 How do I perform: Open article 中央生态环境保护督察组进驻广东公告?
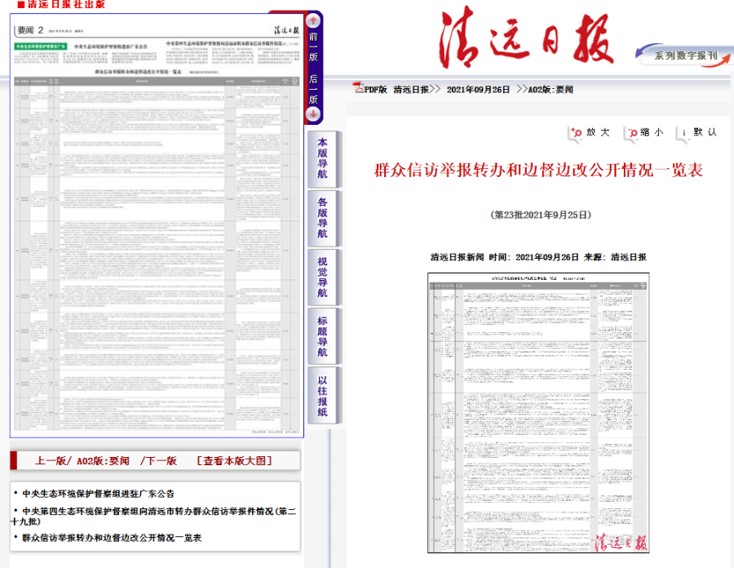point(99,494)
